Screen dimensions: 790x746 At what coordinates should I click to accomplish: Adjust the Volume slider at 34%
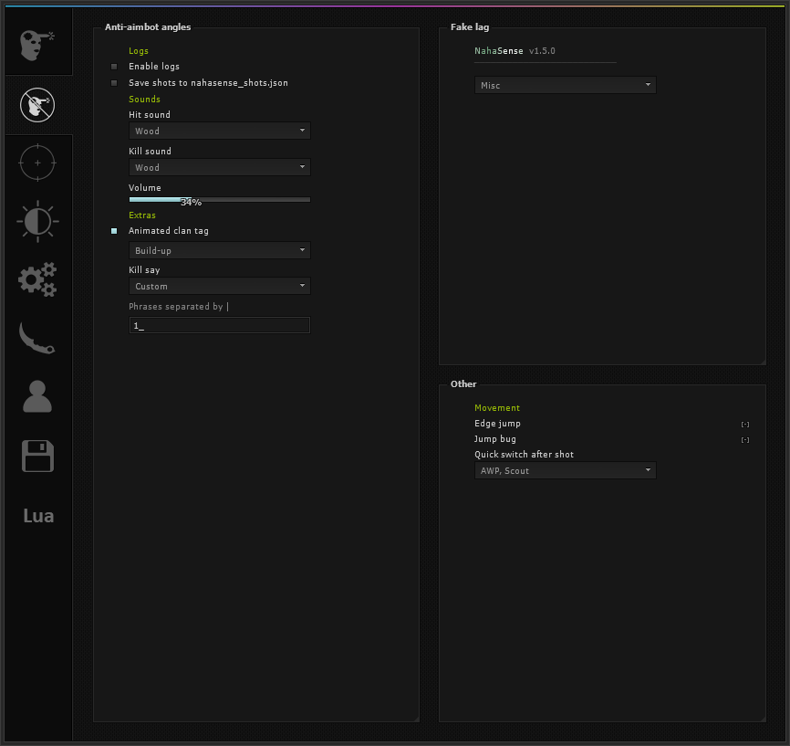(x=220, y=200)
